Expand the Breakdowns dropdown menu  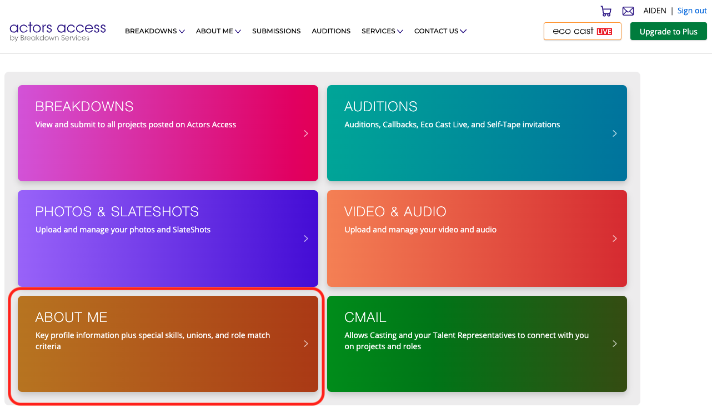tap(155, 31)
